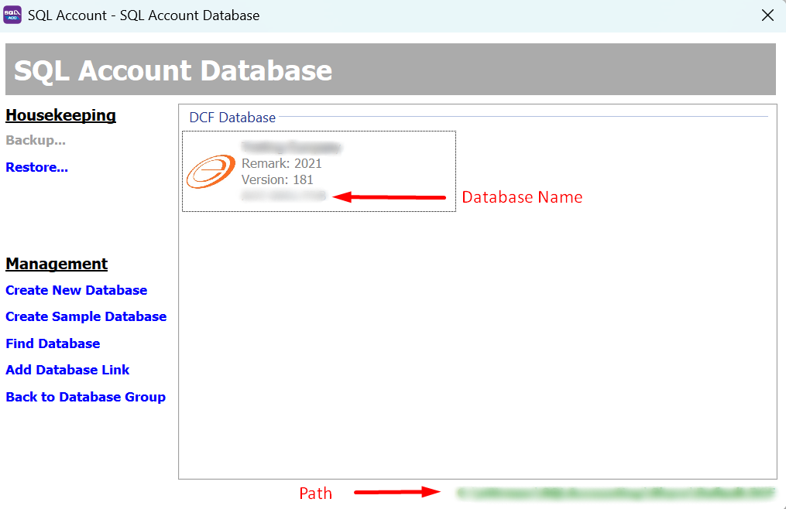The height and width of the screenshot is (509, 786).
Task: Click the greyed-out Backup... option
Action: pos(36,141)
